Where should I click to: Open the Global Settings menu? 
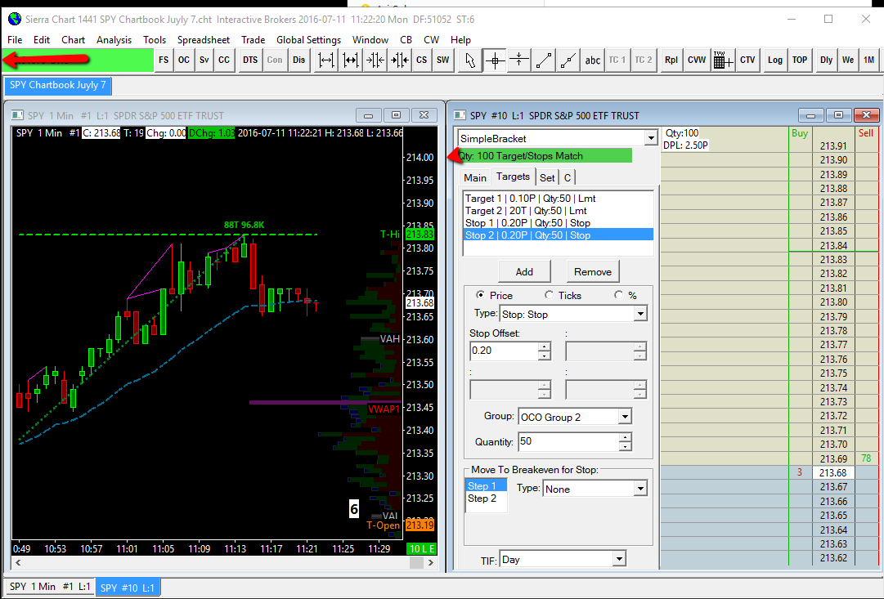point(308,40)
